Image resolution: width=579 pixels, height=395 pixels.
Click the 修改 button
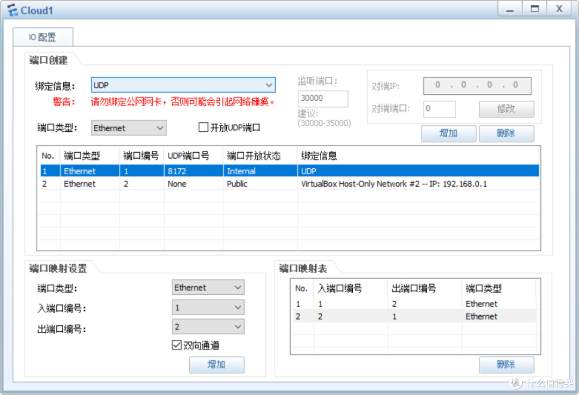point(506,109)
